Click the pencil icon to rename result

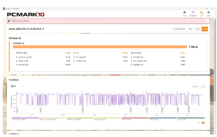tap(43, 29)
